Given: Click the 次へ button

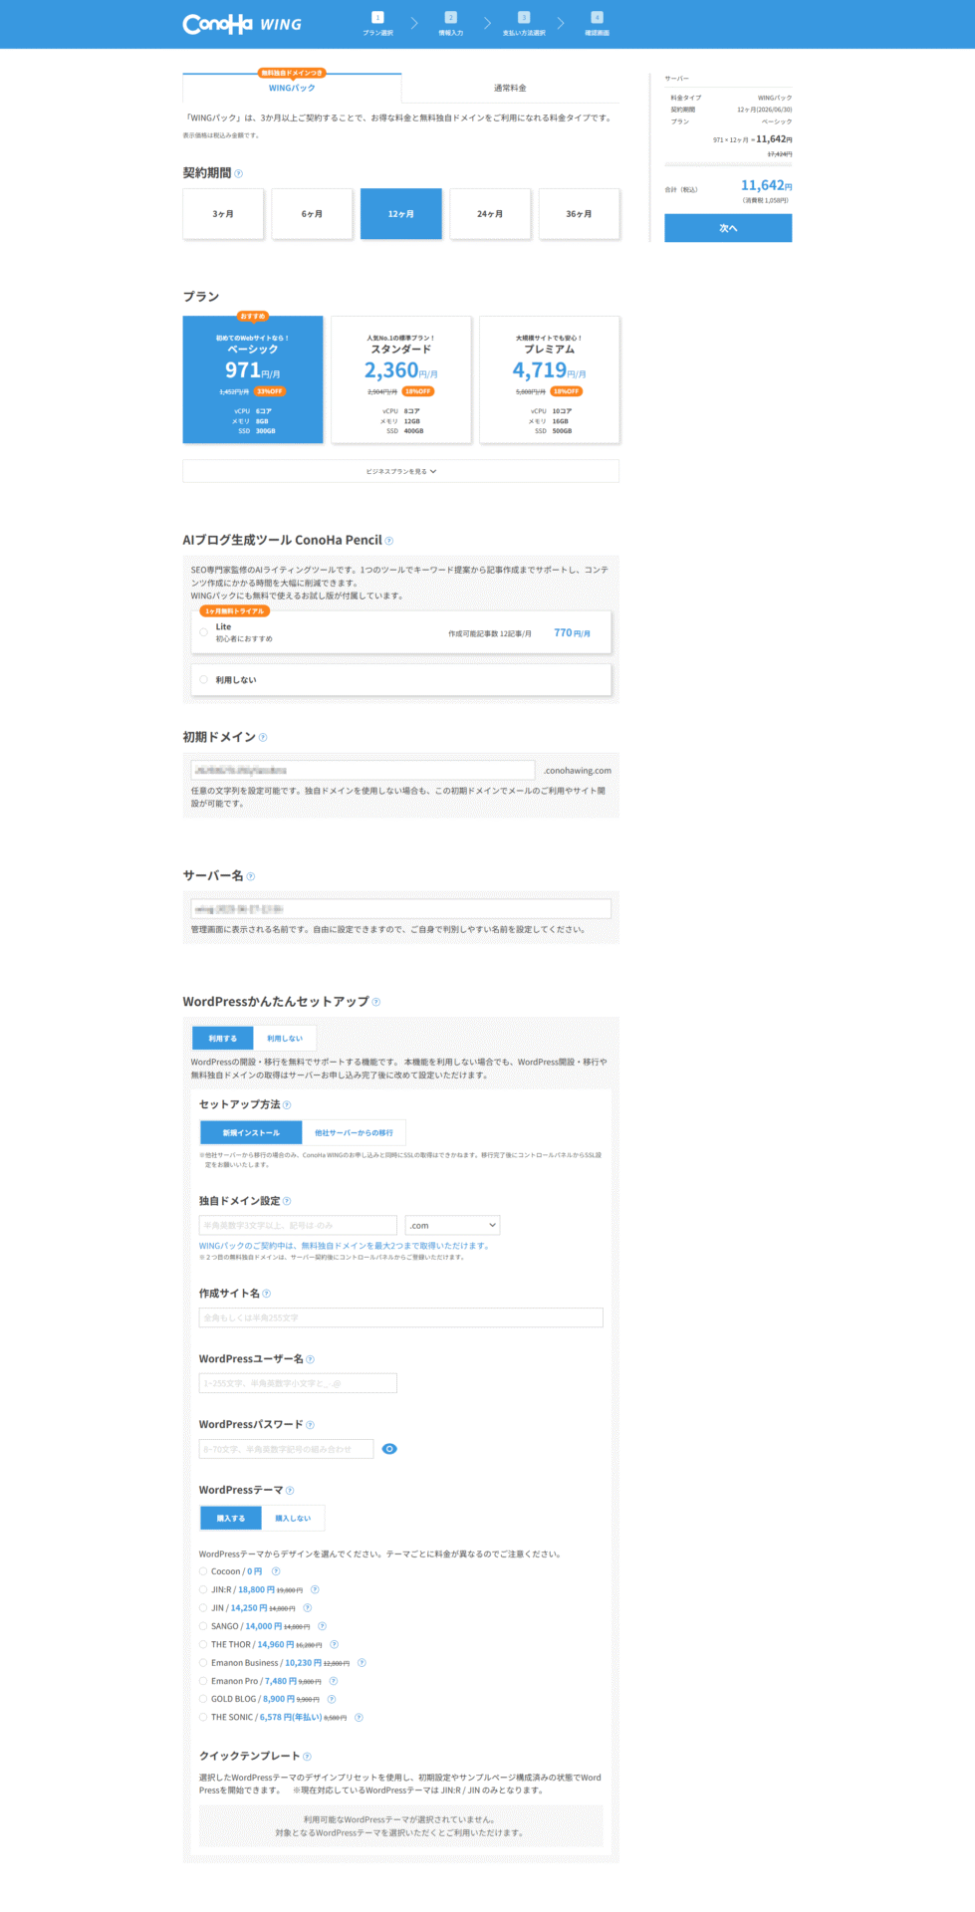Looking at the screenshot, I should pyautogui.click(x=728, y=228).
